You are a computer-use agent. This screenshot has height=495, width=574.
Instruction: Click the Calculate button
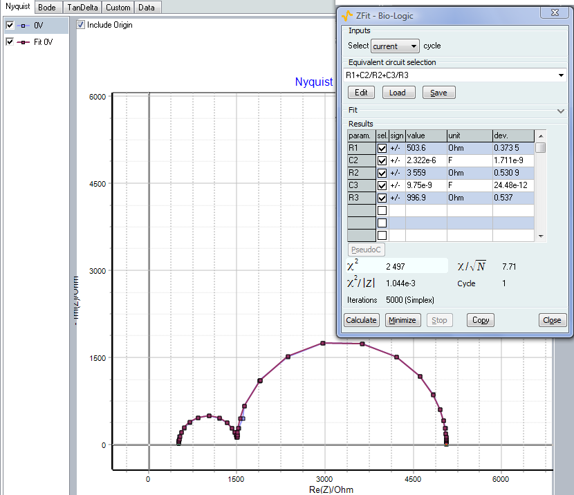coord(362,320)
